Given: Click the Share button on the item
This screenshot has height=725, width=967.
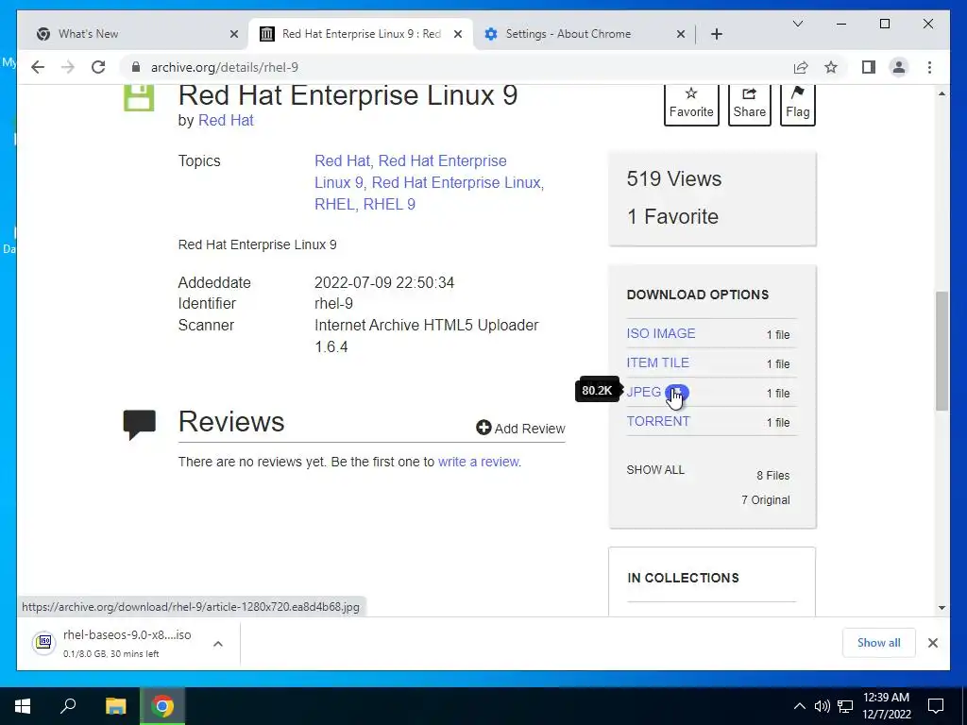Looking at the screenshot, I should tap(749, 104).
